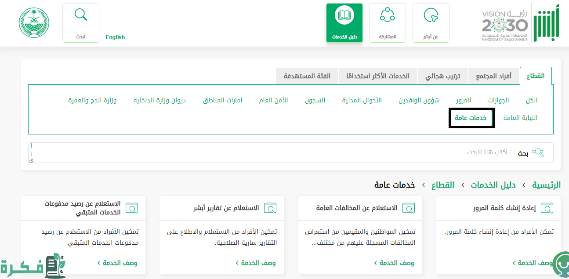This screenshot has height=279, width=569.
Task: Open the الخدمات الأكثر استخدامًا tab
Action: (377, 76)
